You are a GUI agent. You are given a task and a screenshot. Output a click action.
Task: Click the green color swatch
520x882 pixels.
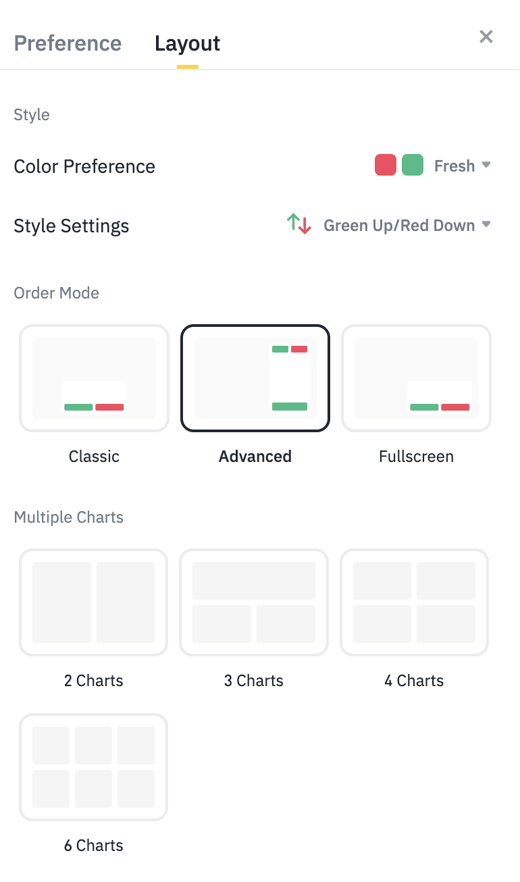click(413, 165)
